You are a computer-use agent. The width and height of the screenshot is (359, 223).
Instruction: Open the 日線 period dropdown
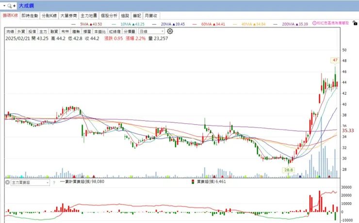tap(151, 32)
